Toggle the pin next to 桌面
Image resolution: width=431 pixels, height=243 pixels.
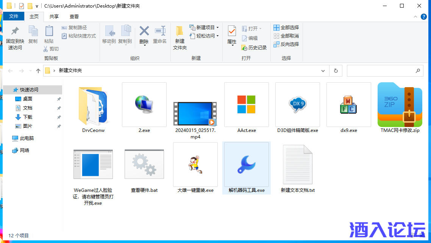pyautogui.click(x=59, y=99)
